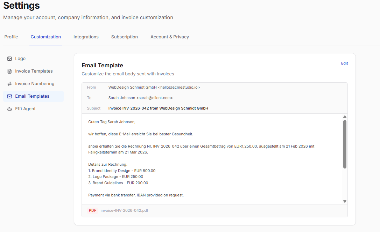Select Invoice Numbering in sidebar
This screenshot has height=232, width=380.
[34, 84]
